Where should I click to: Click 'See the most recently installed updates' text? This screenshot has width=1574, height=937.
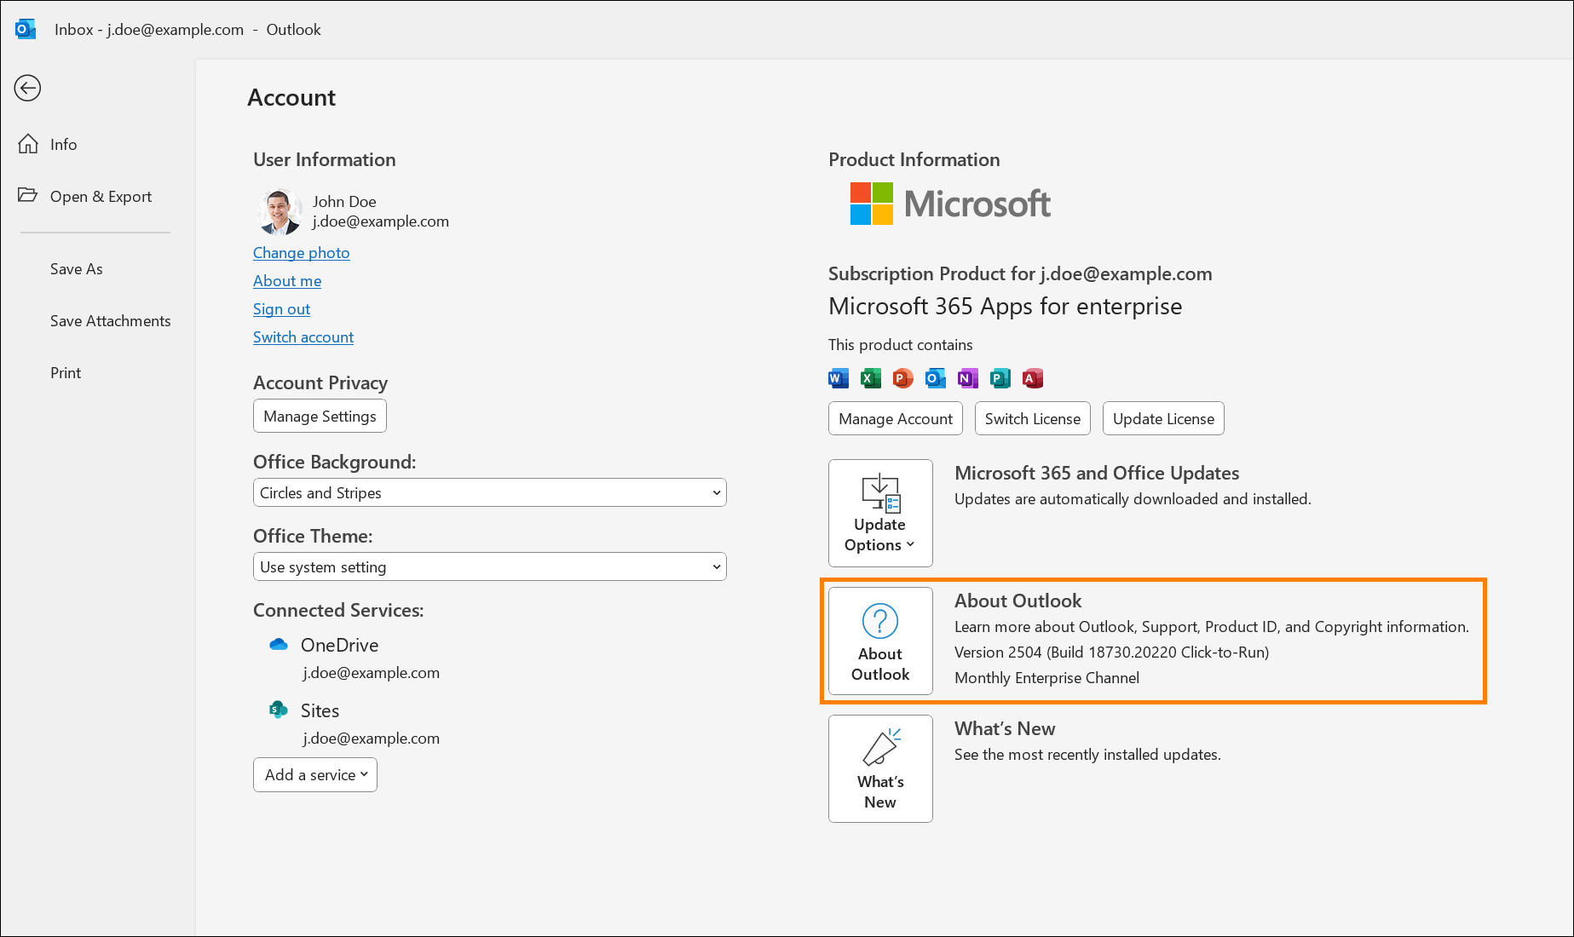tap(1087, 755)
